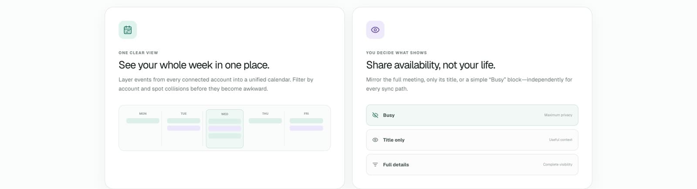Image resolution: width=697 pixels, height=189 pixels.
Task: Select the highlighted WED column
Action: click(225, 129)
